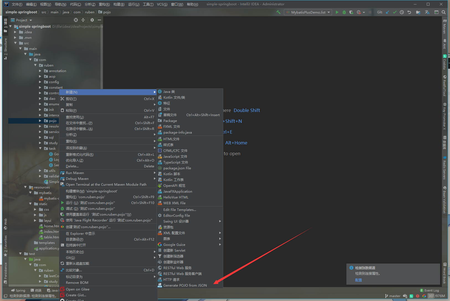Toggle the Maven tool window
Viewport: 450px width, 301px height.
445,27
